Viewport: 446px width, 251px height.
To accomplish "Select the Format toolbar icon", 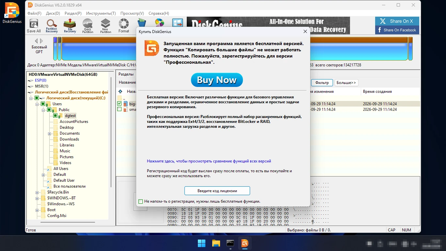I will tap(124, 26).
